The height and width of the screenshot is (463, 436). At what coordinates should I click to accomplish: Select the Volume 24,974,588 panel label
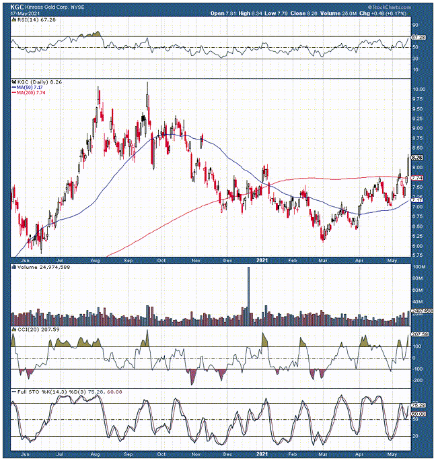tap(44, 268)
